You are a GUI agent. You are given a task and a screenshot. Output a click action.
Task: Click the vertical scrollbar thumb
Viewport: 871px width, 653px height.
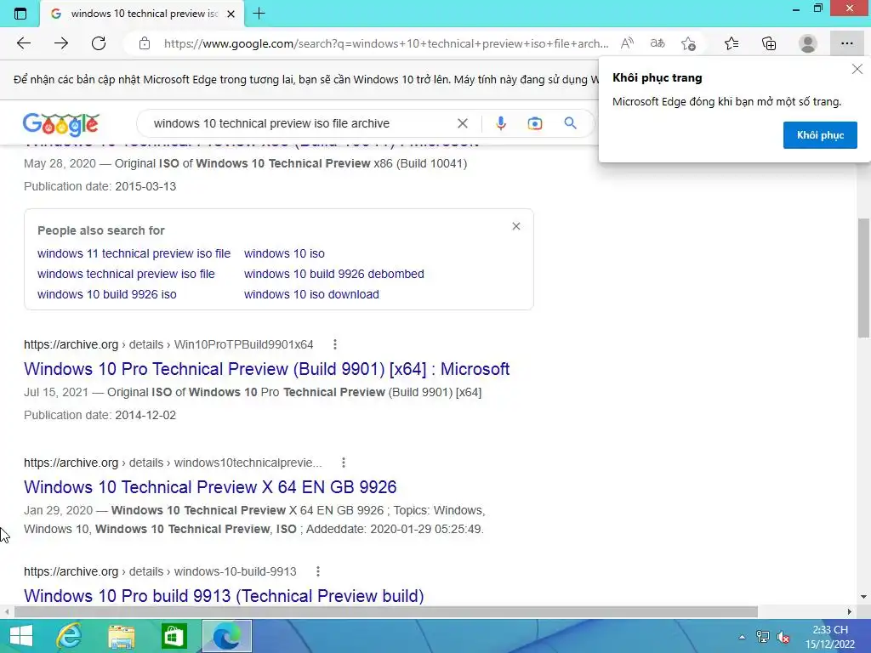(x=863, y=278)
